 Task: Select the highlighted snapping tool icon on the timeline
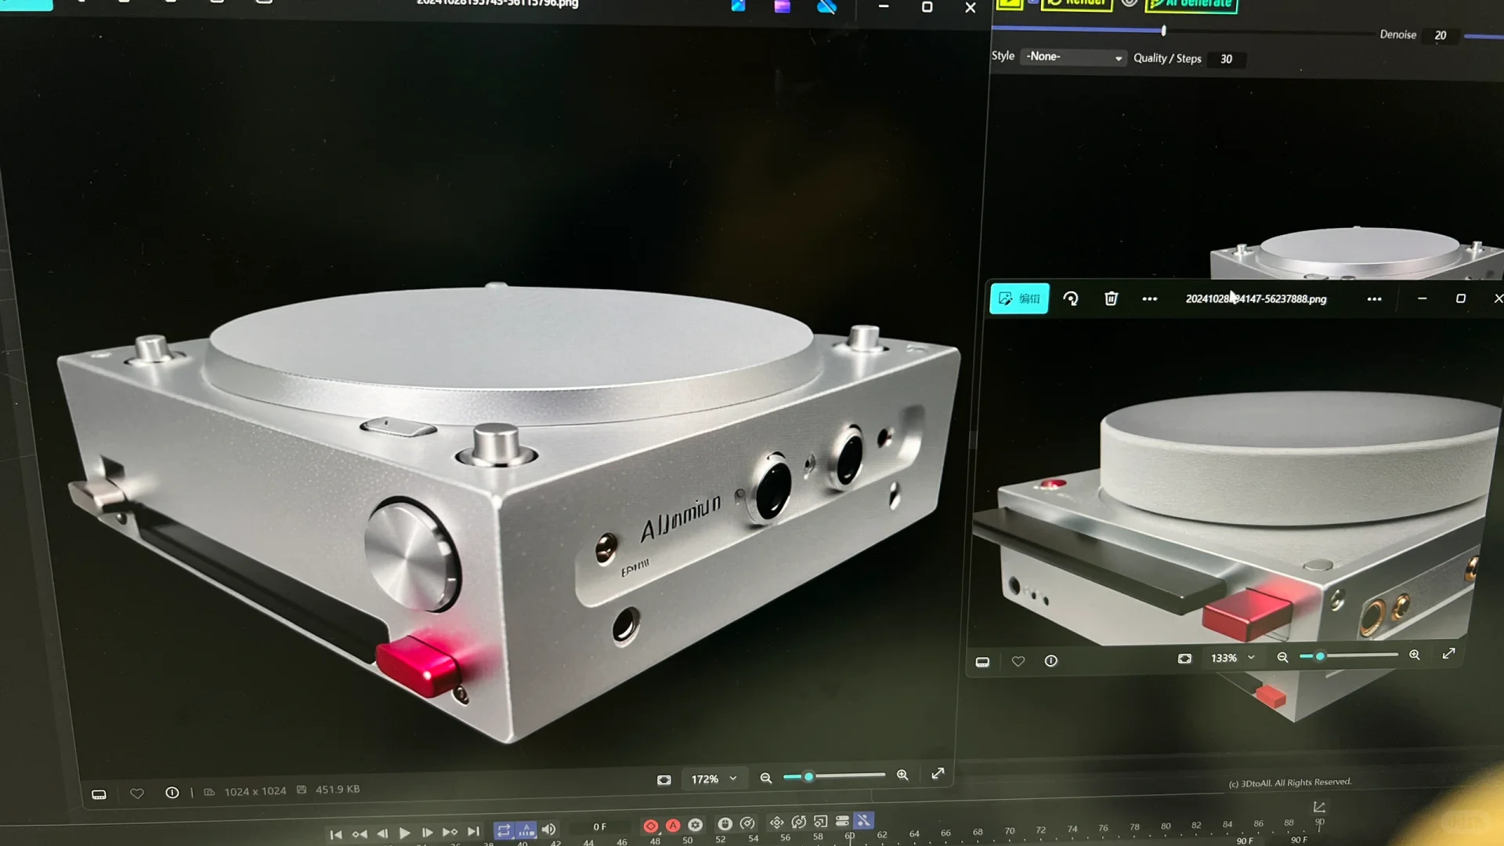[863, 821]
